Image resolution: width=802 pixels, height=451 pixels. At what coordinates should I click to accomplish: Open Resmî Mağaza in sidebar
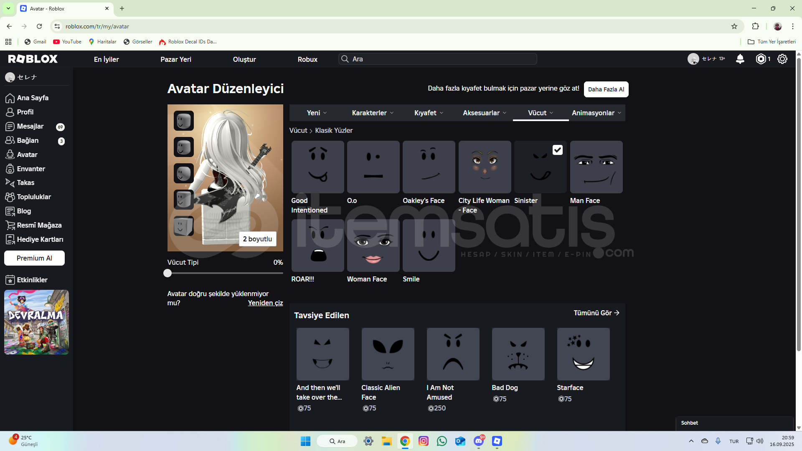coord(39,225)
